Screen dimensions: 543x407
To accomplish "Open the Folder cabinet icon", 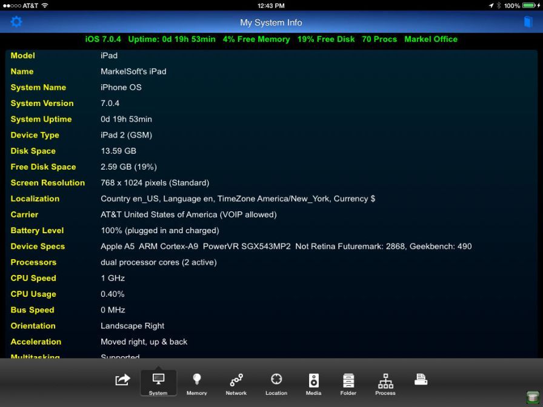I will [x=348, y=384].
